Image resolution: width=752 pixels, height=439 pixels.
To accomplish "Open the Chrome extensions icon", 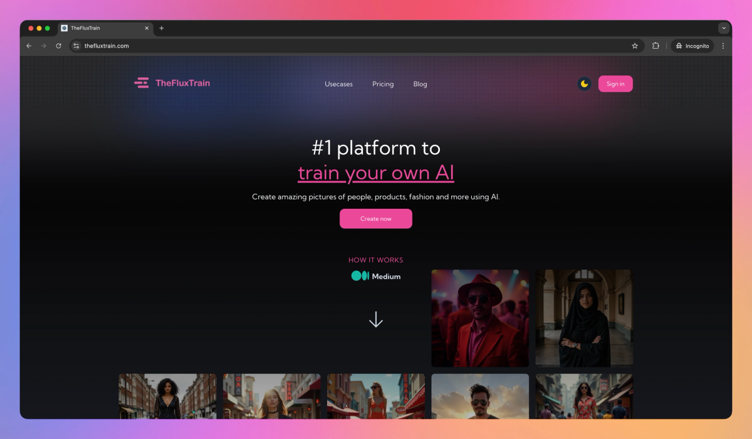I will (x=655, y=45).
